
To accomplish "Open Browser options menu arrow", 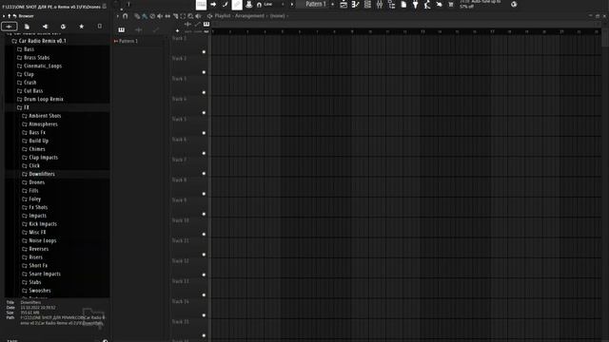I will (4, 16).
